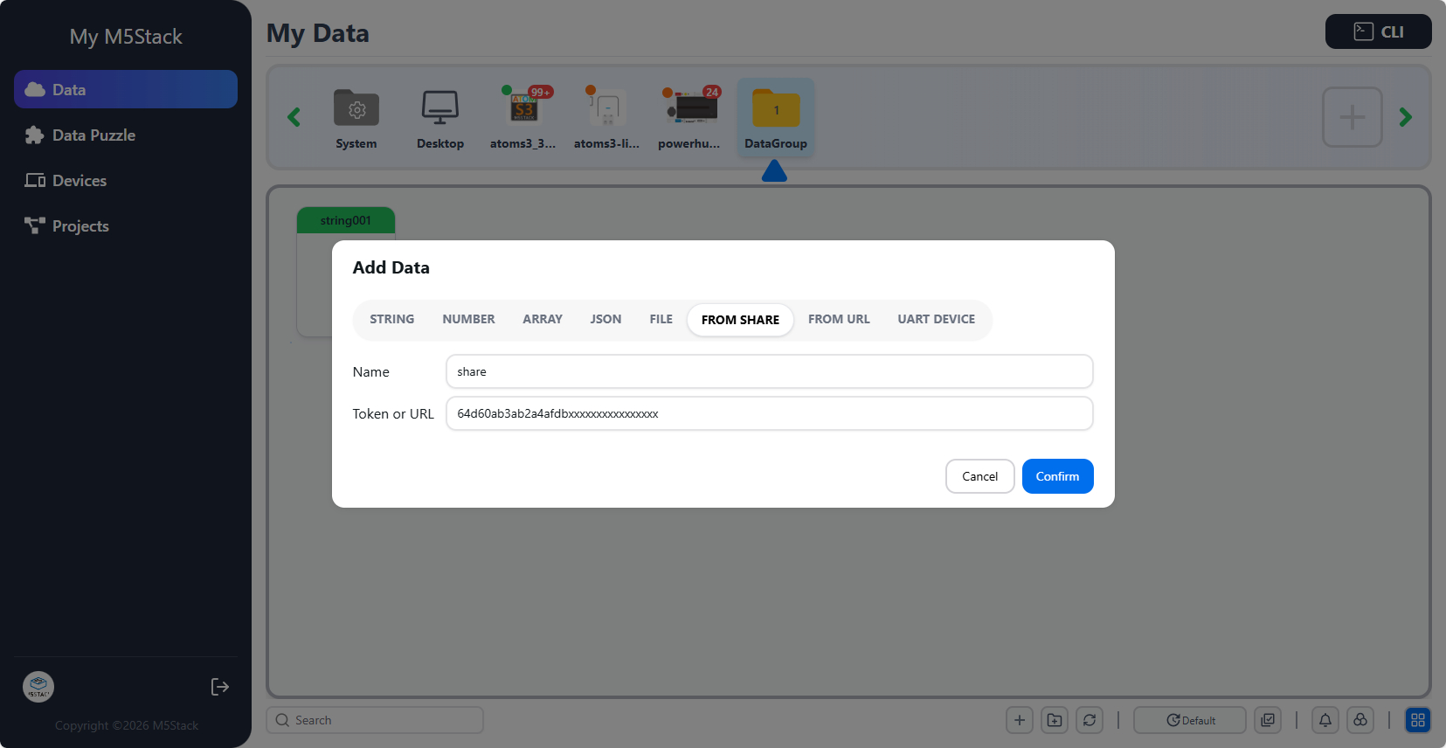Switch to the FROM URL tab
The width and height of the screenshot is (1446, 748).
tap(838, 320)
